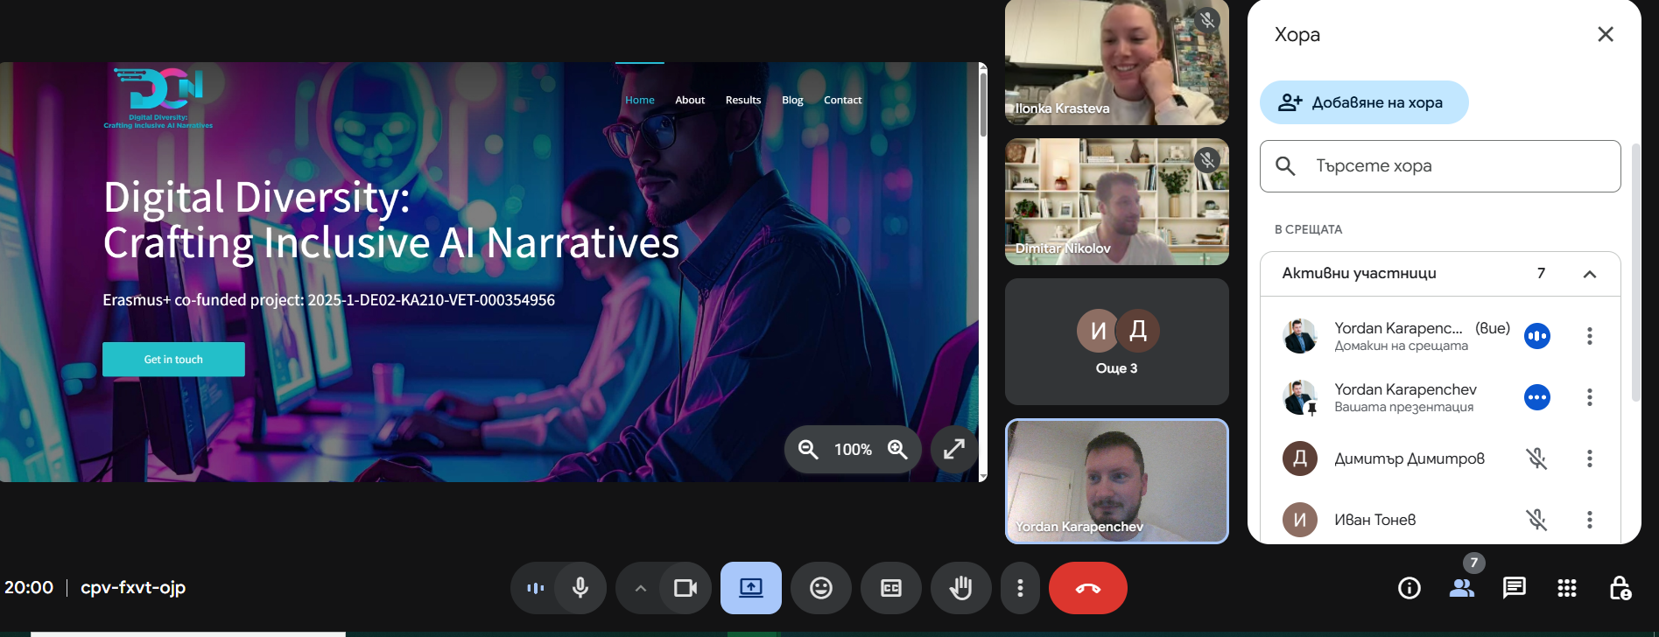The image size is (1659, 637).
Task: Raise hand using the hand icon
Action: click(x=960, y=588)
